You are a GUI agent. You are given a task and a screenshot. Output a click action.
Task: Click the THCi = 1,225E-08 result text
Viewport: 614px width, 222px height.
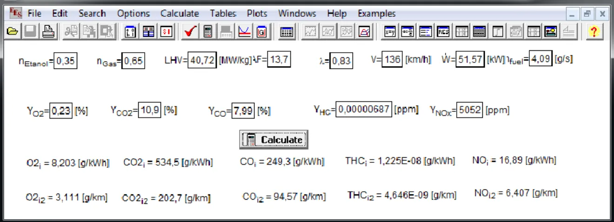400,161
